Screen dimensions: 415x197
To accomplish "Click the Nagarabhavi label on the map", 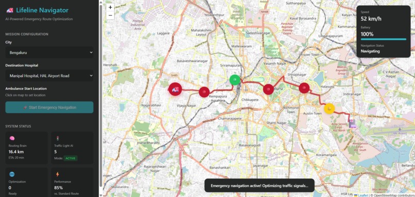I will click(151, 105).
